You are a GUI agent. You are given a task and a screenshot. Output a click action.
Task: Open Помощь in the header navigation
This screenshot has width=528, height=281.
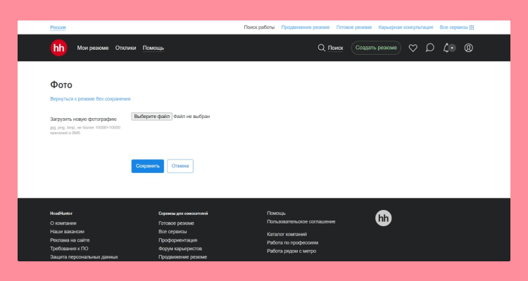153,48
